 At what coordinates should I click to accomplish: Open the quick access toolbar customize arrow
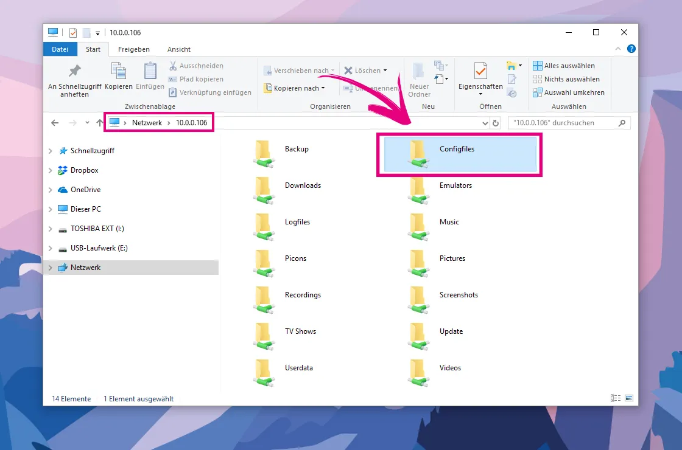[97, 33]
